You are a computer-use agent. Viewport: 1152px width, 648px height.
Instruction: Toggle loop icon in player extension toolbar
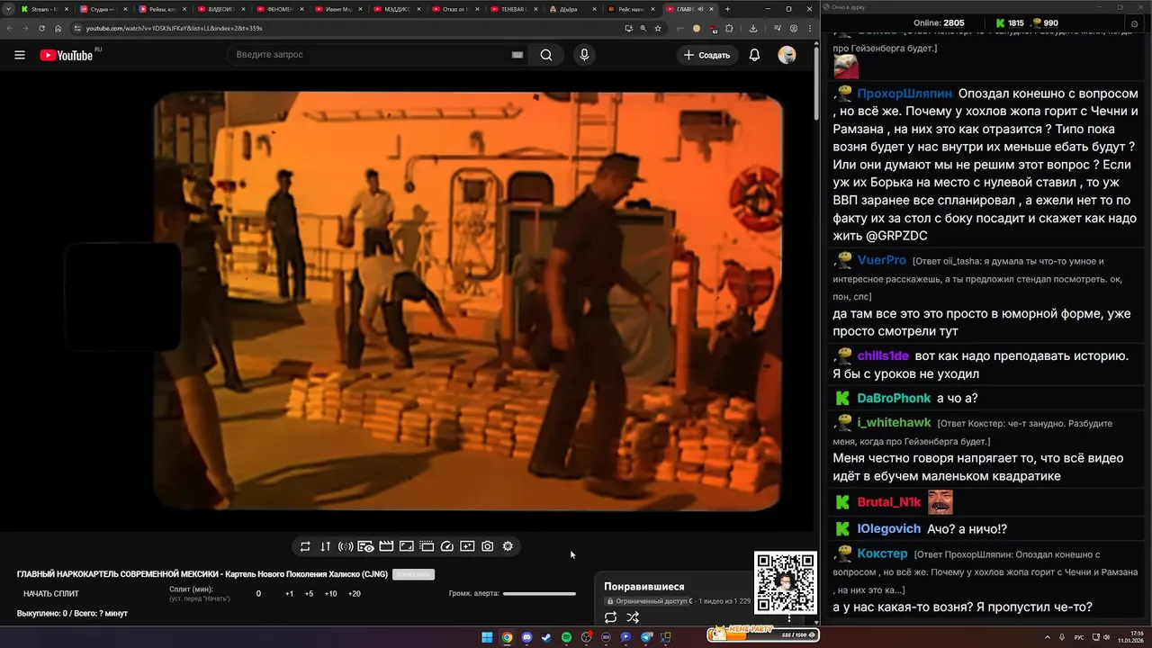(x=305, y=546)
